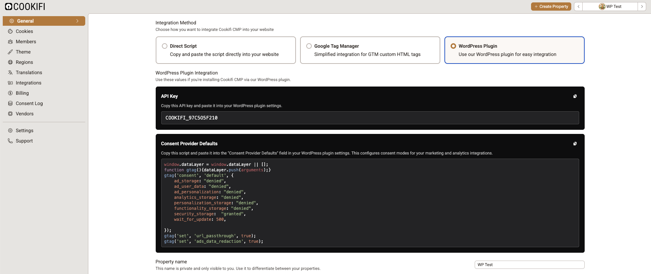The width and height of the screenshot is (651, 274).
Task: Click the security_storage granted code line
Action: click(210, 214)
